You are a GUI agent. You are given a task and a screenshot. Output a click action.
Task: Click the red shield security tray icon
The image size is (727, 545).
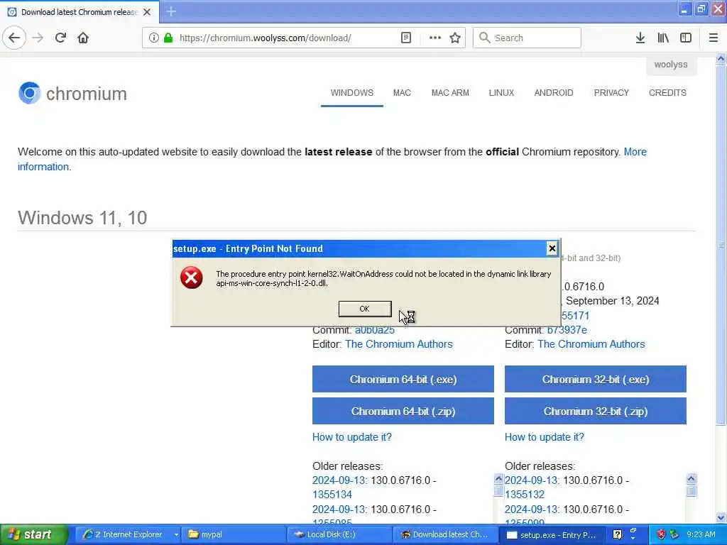pos(661,535)
